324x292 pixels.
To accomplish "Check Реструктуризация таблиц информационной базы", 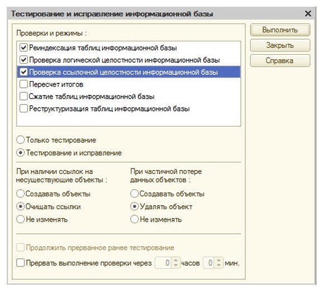I will [x=23, y=109].
